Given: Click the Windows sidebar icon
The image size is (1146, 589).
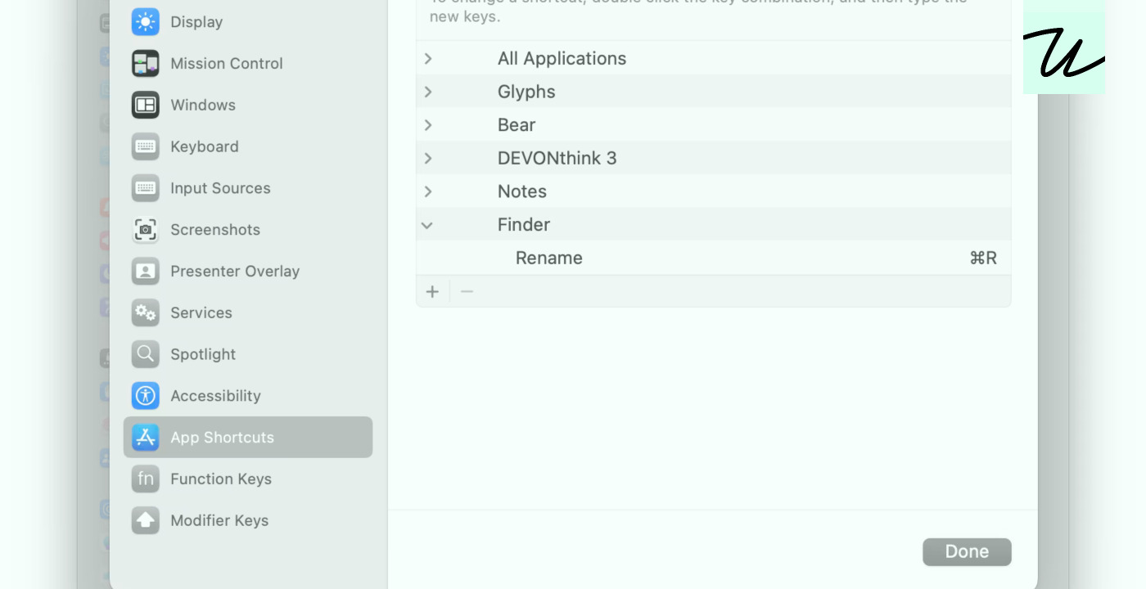Looking at the screenshot, I should (x=146, y=105).
